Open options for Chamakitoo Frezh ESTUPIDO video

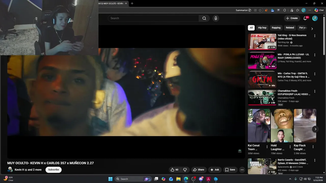click(x=315, y=91)
